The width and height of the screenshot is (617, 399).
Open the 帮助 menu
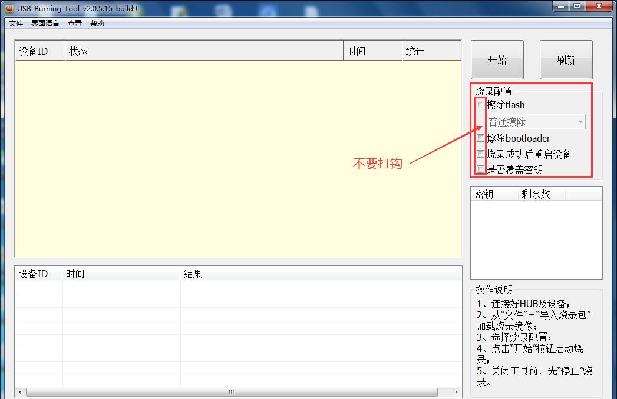(97, 23)
